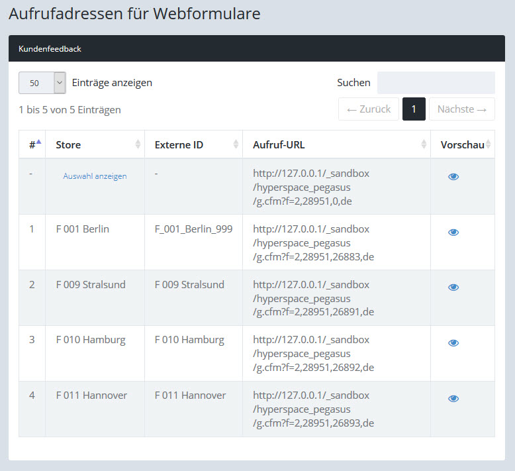The height and width of the screenshot is (471, 515).
Task: Open the entries-per-page dropdown showing 50
Action: [42, 83]
